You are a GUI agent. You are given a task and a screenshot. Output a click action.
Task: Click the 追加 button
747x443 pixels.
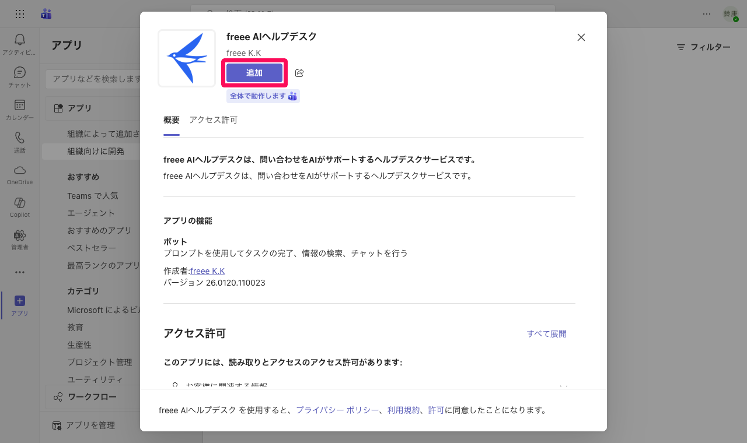[x=254, y=73]
